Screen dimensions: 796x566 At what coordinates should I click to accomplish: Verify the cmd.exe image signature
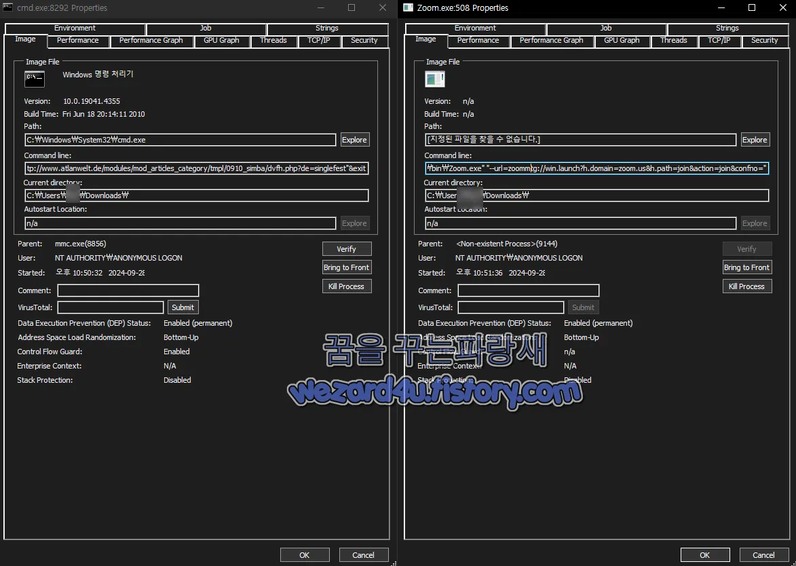pyautogui.click(x=346, y=249)
